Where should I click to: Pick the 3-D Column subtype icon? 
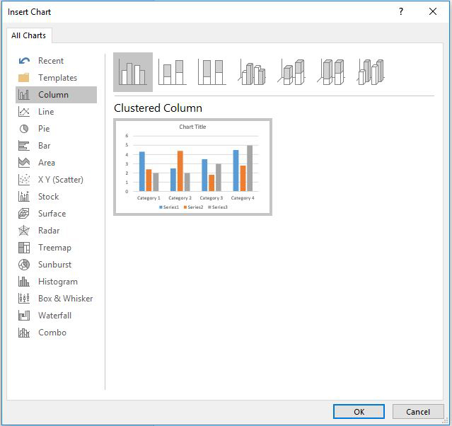point(371,72)
